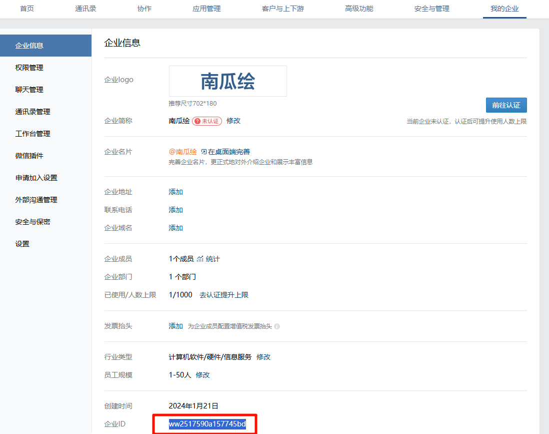Click the highlighted 企业ID text
The width and height of the screenshot is (549, 434).
pyautogui.click(x=207, y=424)
